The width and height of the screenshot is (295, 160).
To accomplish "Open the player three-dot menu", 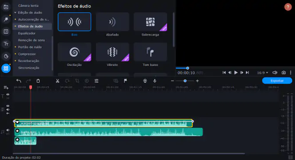I will point(291,72).
